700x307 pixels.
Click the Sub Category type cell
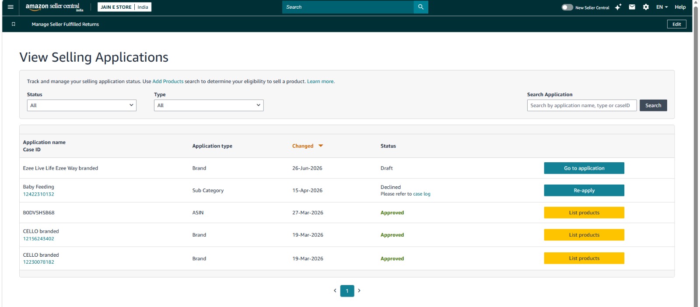pyautogui.click(x=208, y=190)
